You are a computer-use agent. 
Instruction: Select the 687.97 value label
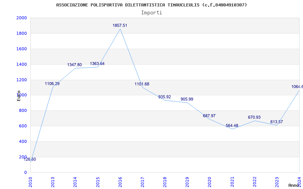209,116
